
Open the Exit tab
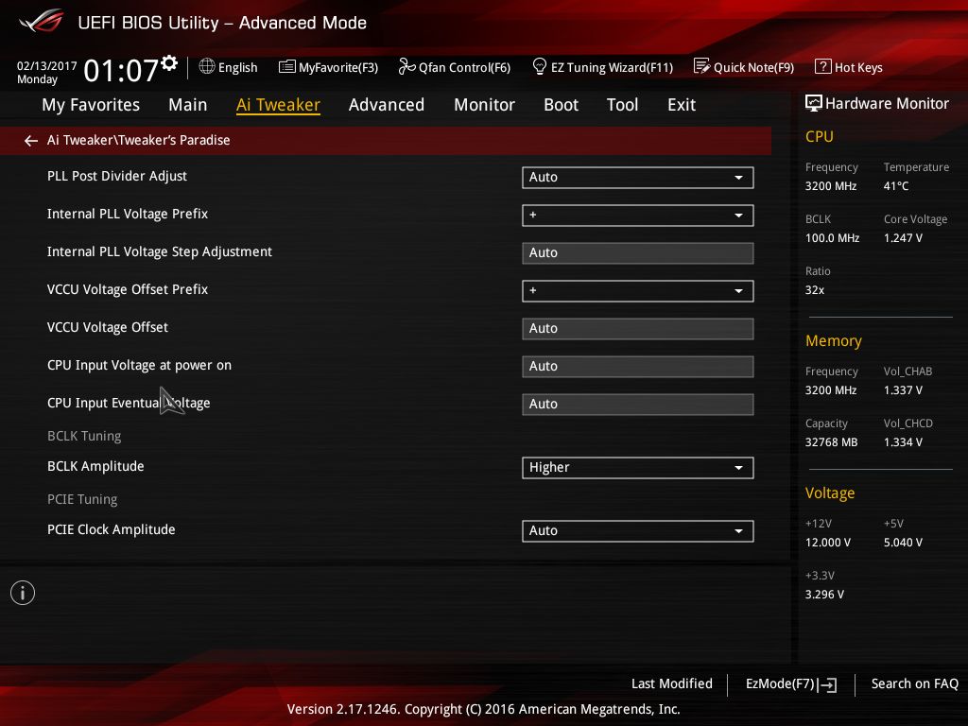tap(682, 105)
